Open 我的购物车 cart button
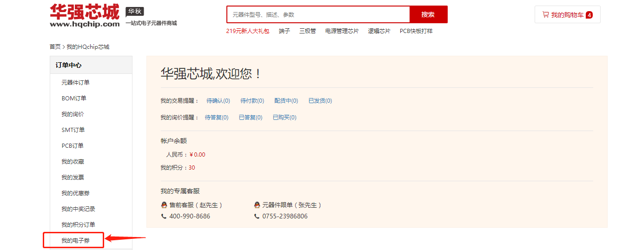Screen dimensions: 629x250 [567, 15]
